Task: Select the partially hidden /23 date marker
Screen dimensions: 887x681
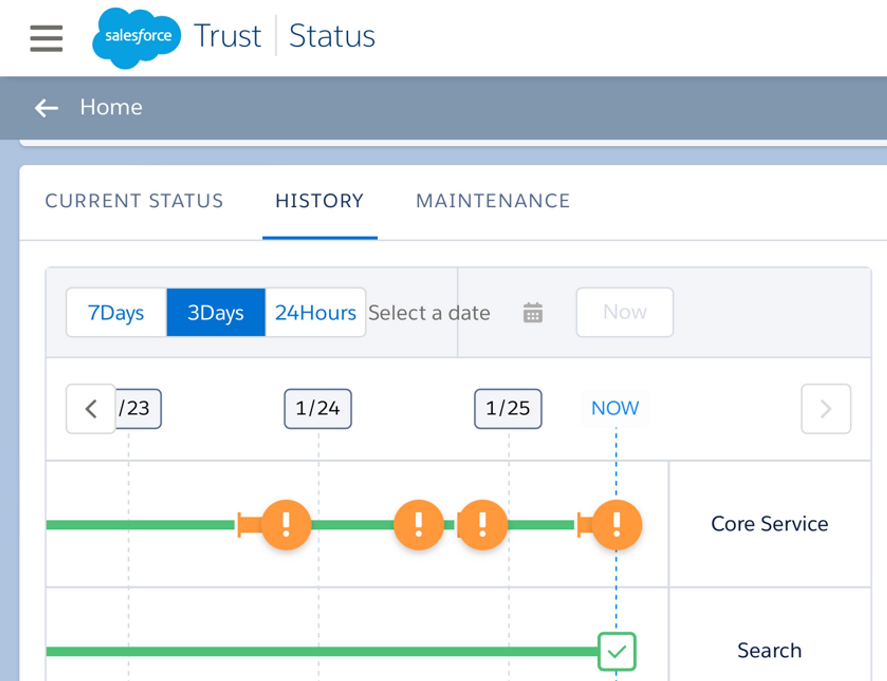Action: click(139, 408)
